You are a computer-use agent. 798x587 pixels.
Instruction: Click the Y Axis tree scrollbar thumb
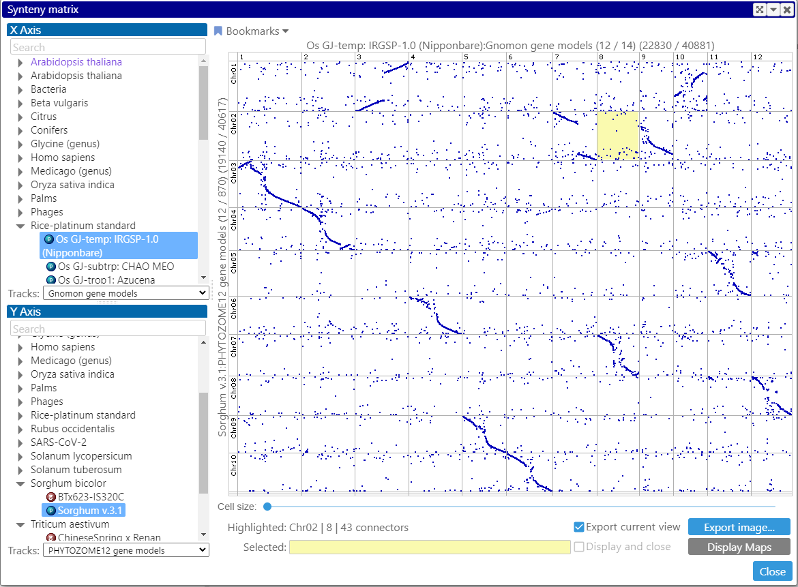(203, 442)
